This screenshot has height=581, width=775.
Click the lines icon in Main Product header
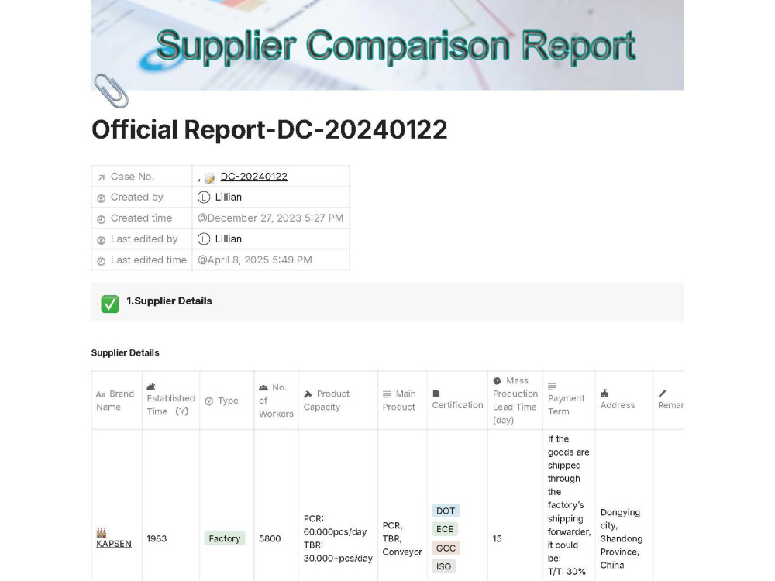387,394
